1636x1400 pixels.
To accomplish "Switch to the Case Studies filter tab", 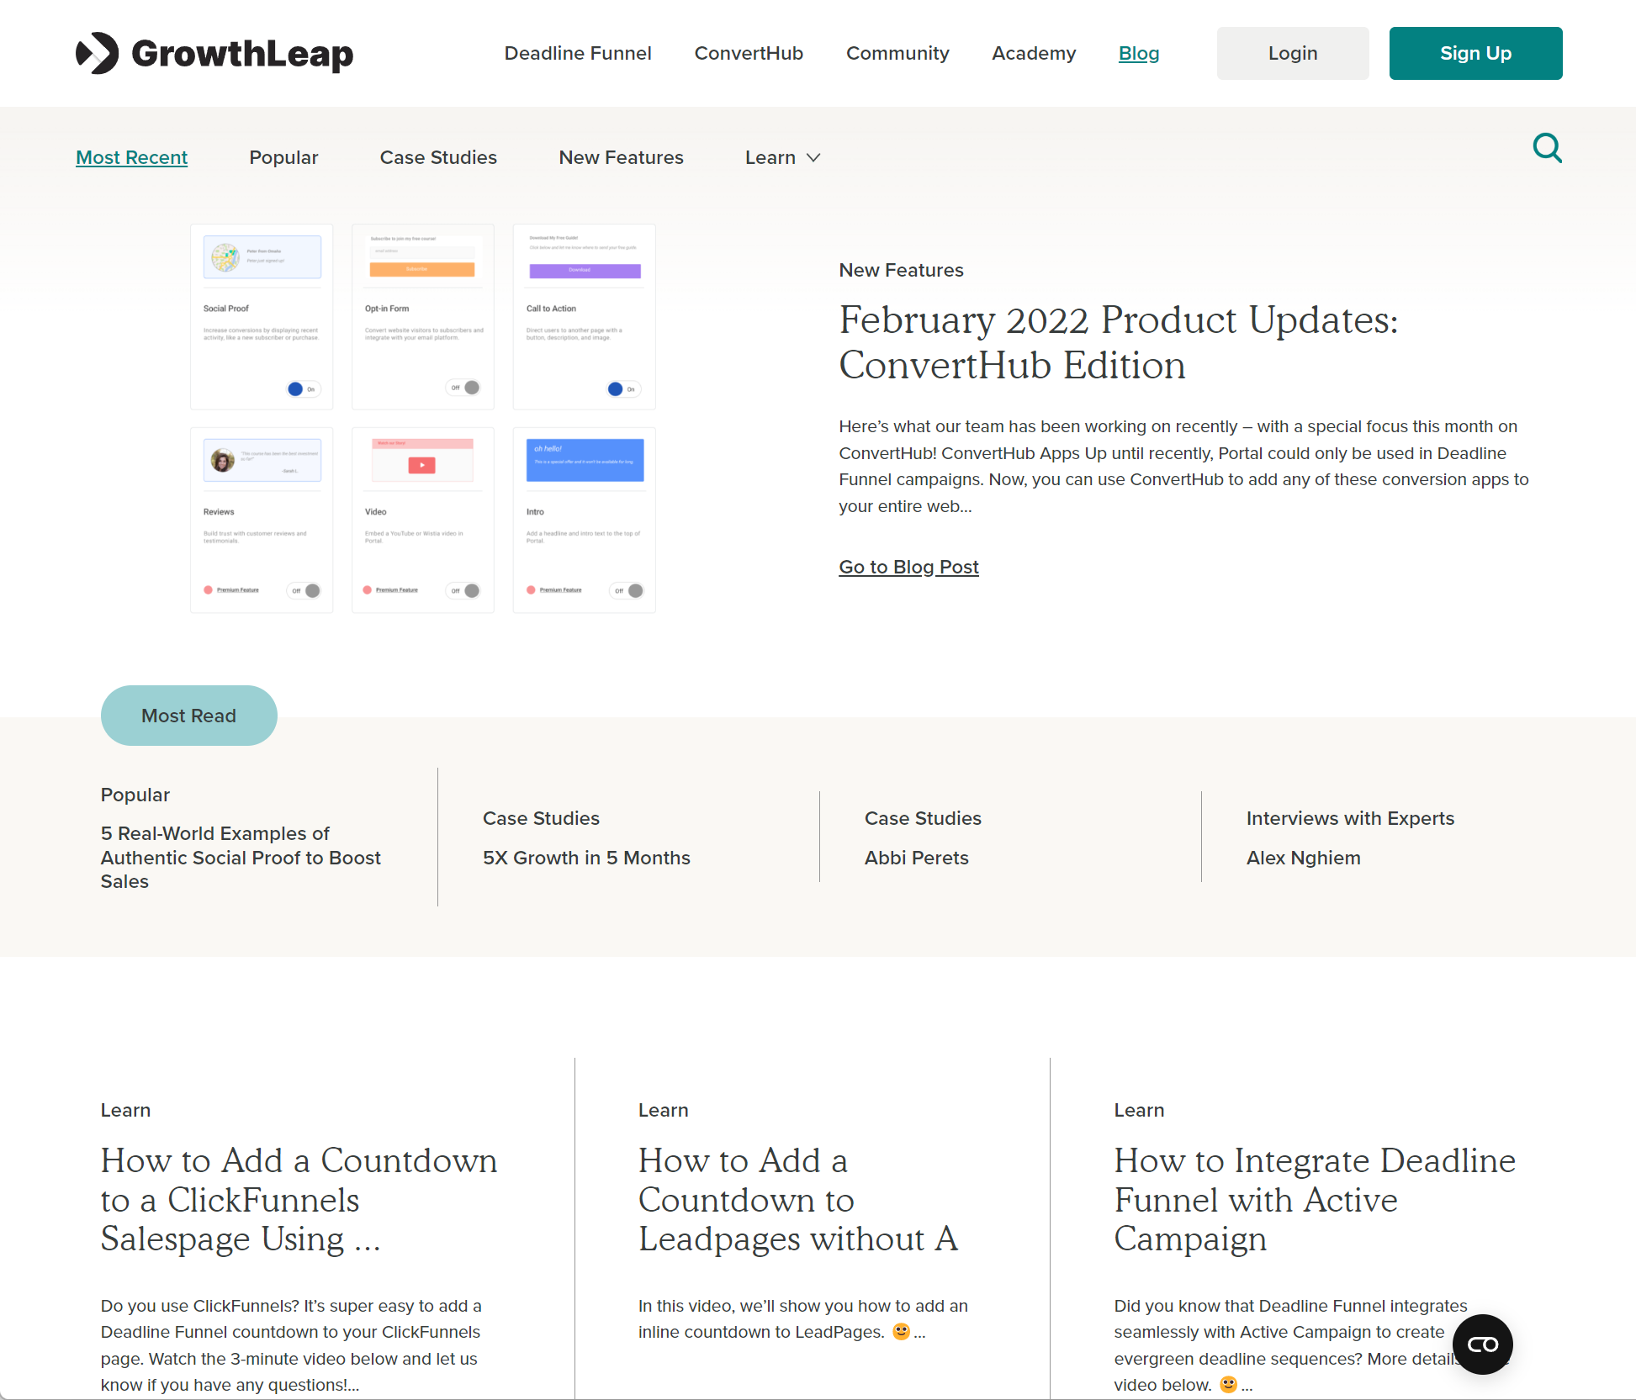I will click(x=438, y=157).
